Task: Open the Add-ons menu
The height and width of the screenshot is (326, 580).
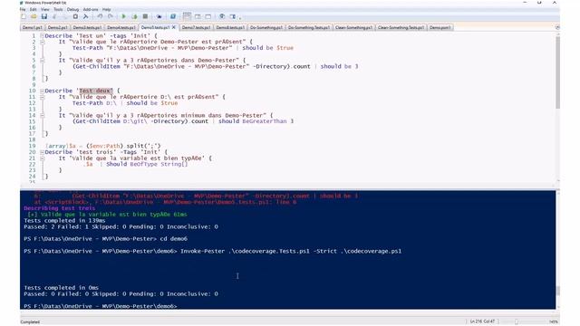Action: [x=91, y=9]
